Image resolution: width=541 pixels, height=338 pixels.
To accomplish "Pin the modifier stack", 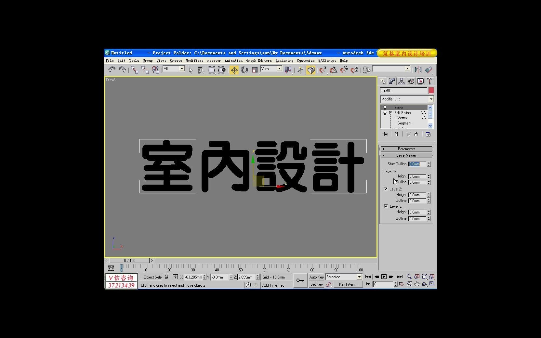I will click(x=385, y=134).
